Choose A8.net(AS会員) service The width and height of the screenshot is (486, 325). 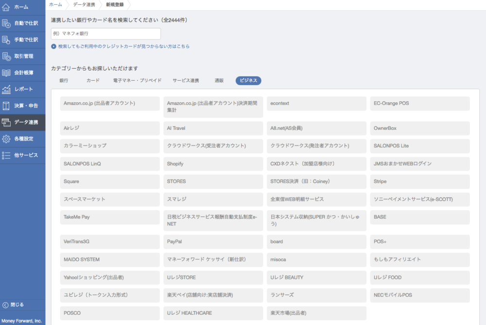pyautogui.click(x=316, y=128)
